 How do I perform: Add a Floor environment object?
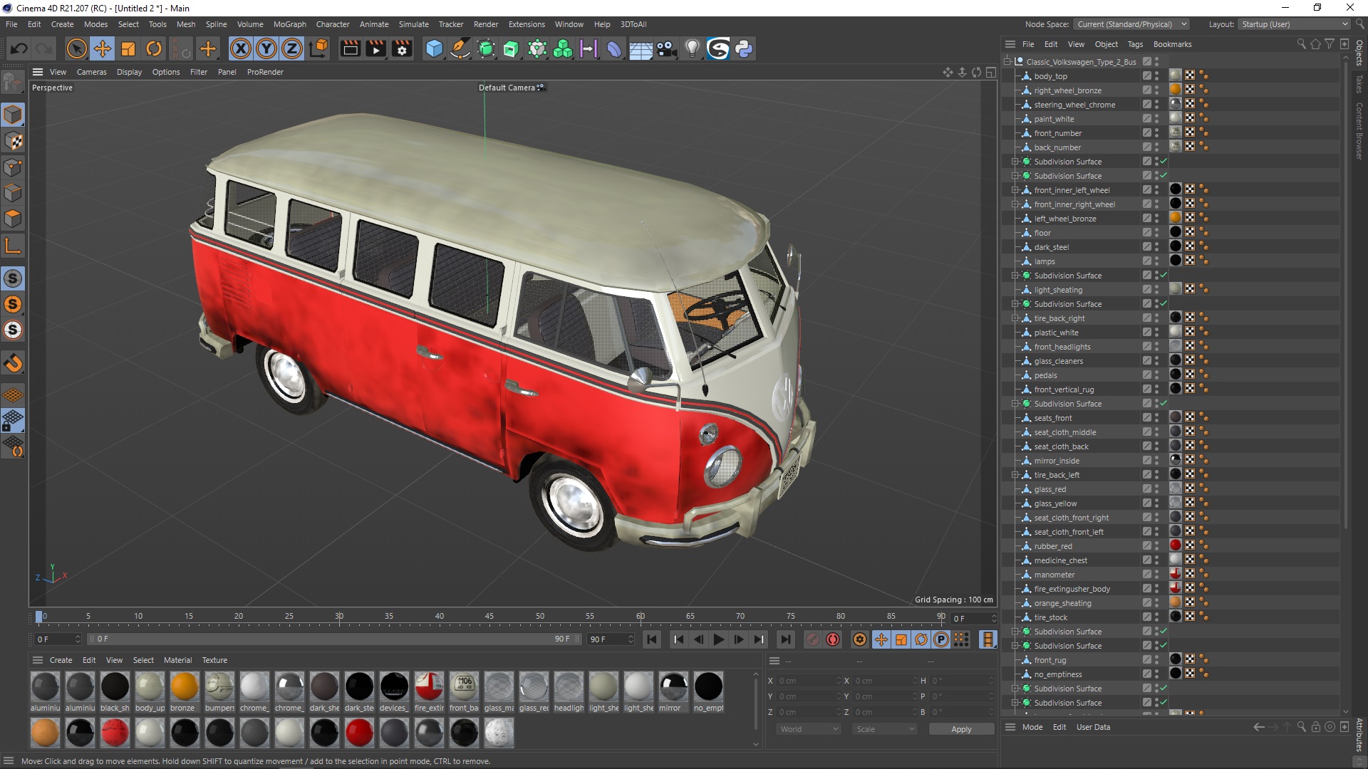(641, 48)
